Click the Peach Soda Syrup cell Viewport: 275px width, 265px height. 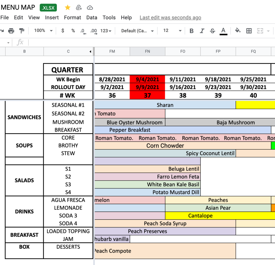click(165, 223)
